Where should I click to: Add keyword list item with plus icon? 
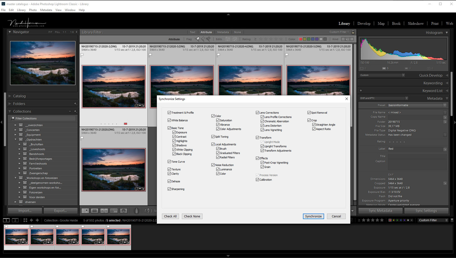click(x=361, y=91)
